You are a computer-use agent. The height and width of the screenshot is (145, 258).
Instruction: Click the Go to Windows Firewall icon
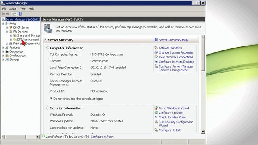pyautogui.click(x=156, y=108)
